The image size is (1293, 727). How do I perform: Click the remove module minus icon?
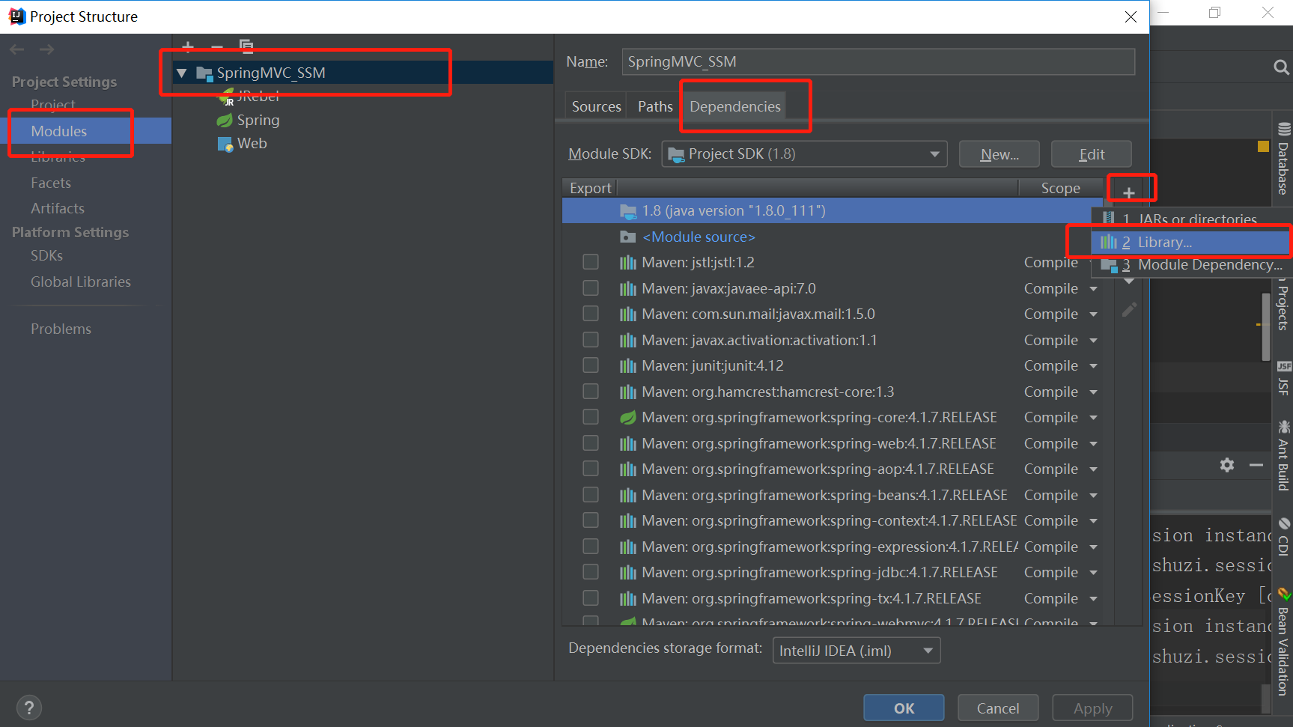tap(217, 47)
